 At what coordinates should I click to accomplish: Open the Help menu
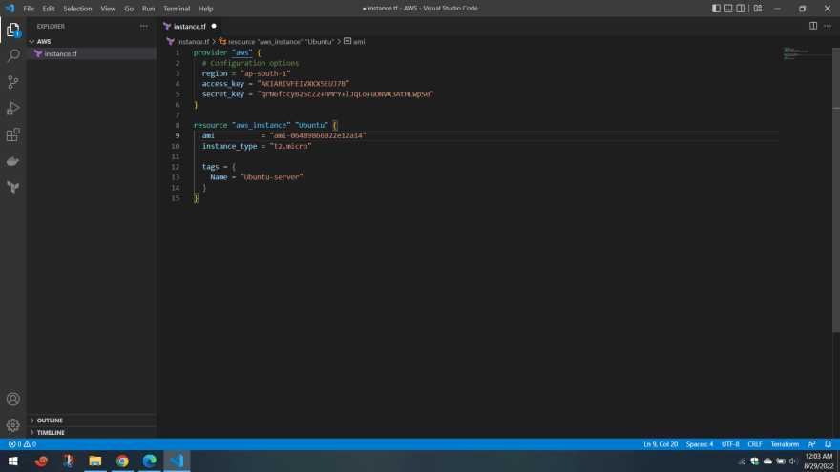pos(206,8)
